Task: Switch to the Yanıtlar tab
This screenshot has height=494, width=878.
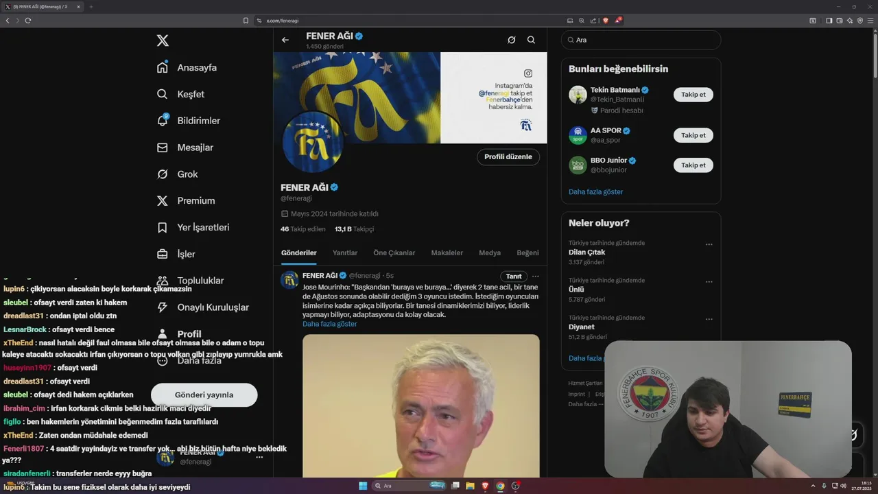Action: point(345,252)
